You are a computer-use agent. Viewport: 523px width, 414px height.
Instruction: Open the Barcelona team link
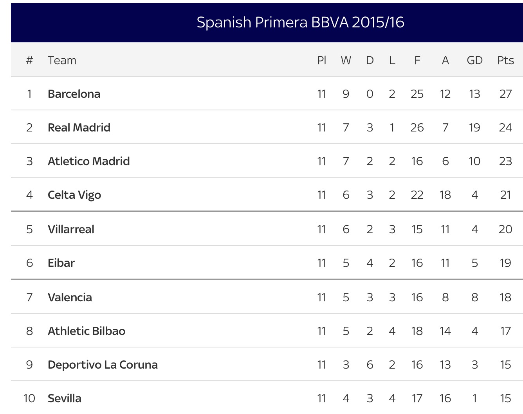tap(74, 94)
